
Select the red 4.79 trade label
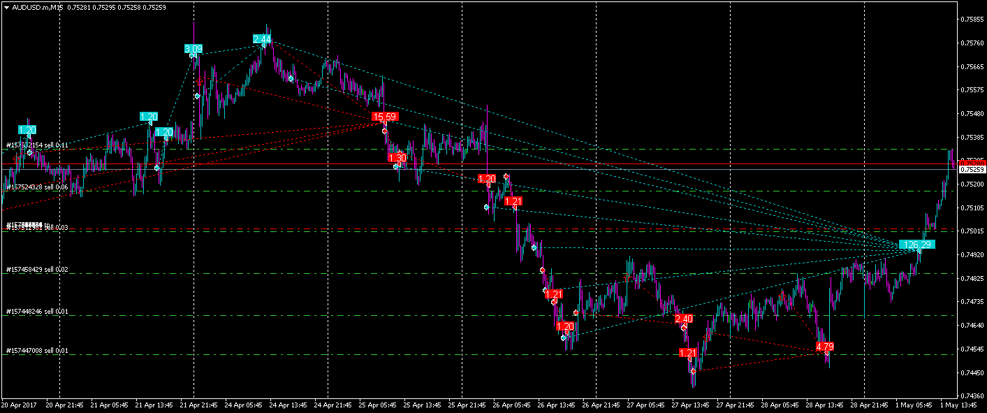(824, 347)
